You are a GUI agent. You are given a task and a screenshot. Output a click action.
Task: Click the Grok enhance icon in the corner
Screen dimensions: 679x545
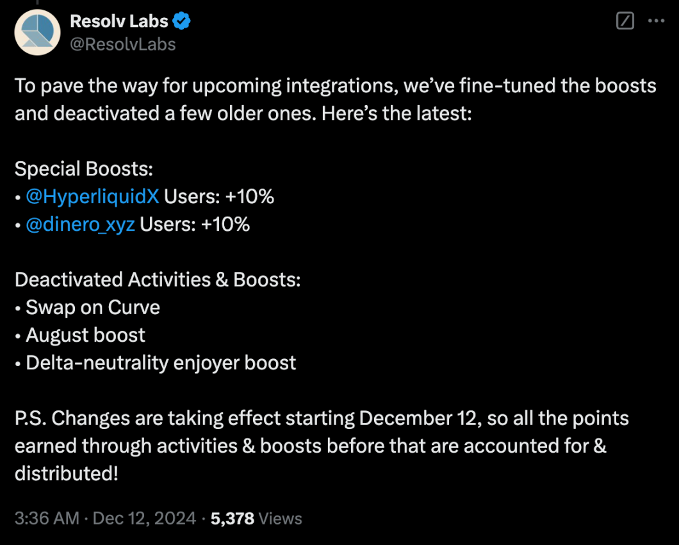(x=625, y=21)
